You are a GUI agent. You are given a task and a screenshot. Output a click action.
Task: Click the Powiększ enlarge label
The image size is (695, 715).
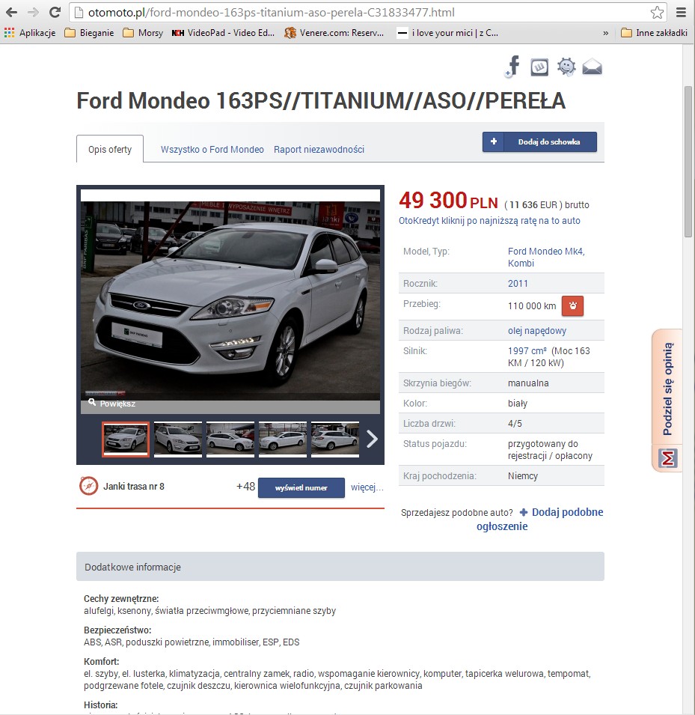click(117, 404)
